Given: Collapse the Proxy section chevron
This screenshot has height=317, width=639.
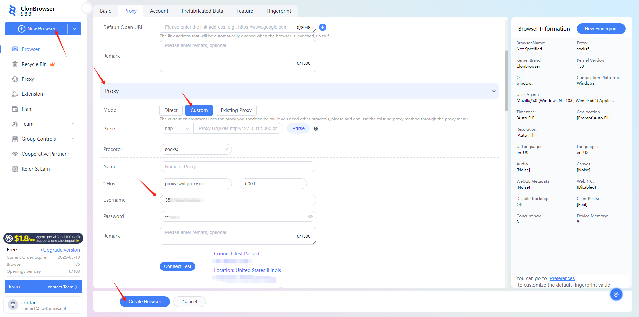Looking at the screenshot, I should 494,91.
